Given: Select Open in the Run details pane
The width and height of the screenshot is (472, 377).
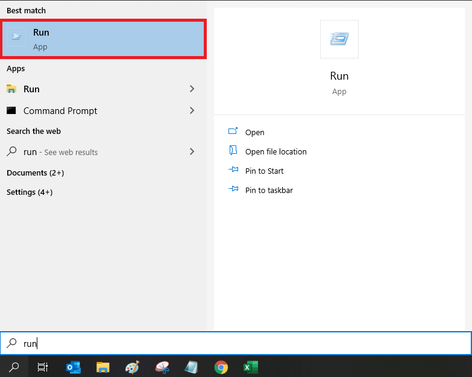Looking at the screenshot, I should click(254, 132).
